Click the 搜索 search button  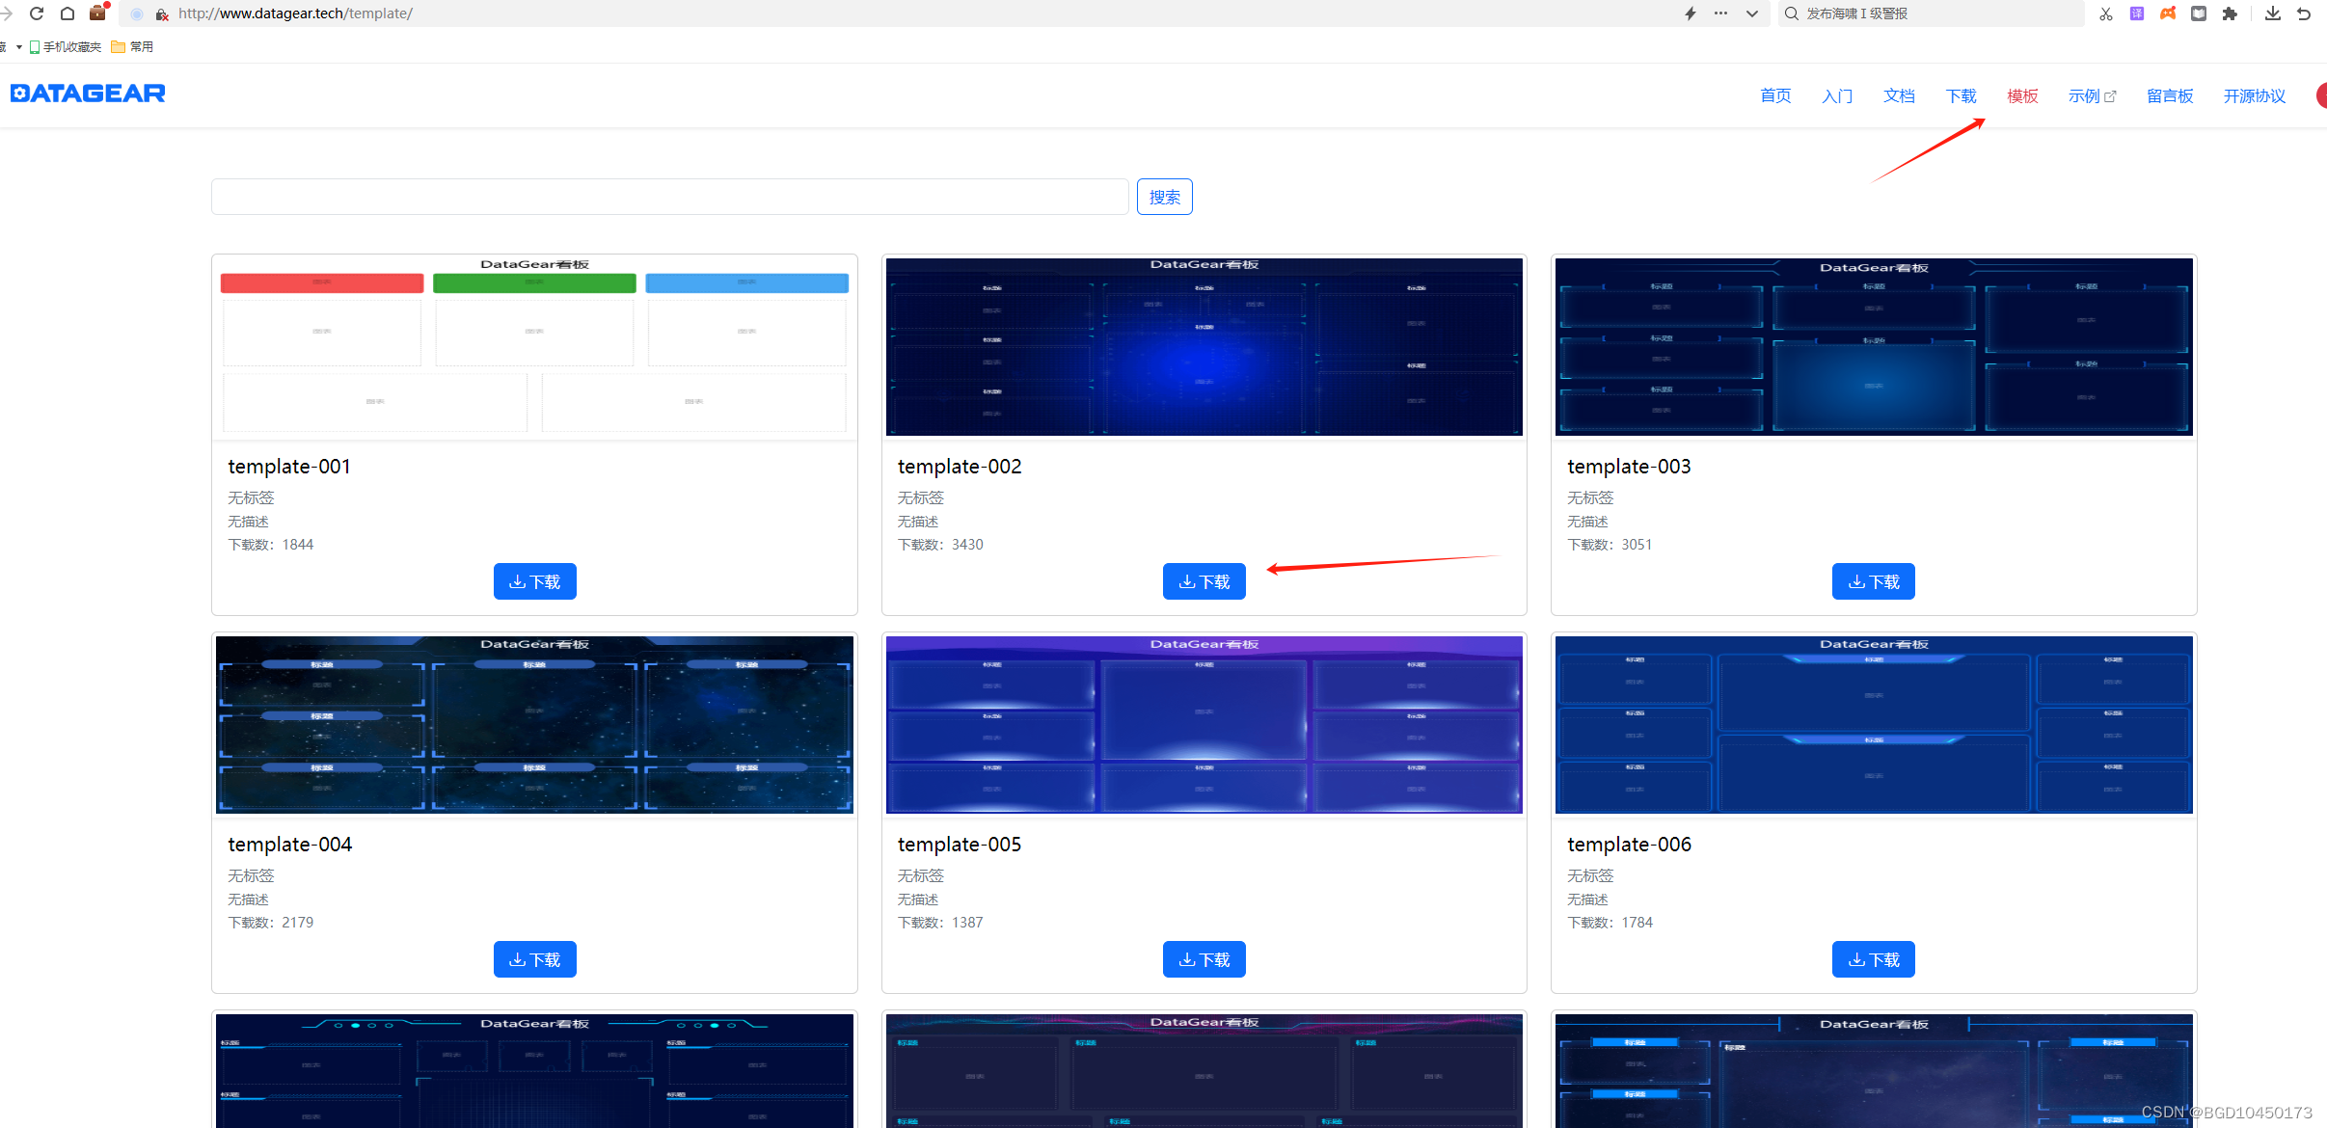point(1164,196)
